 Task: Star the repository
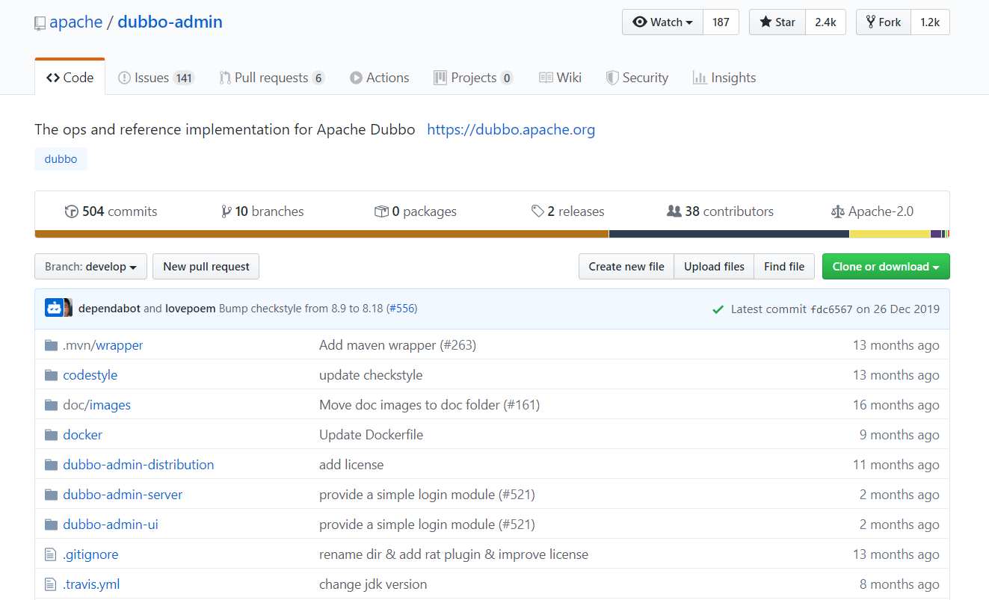777,22
